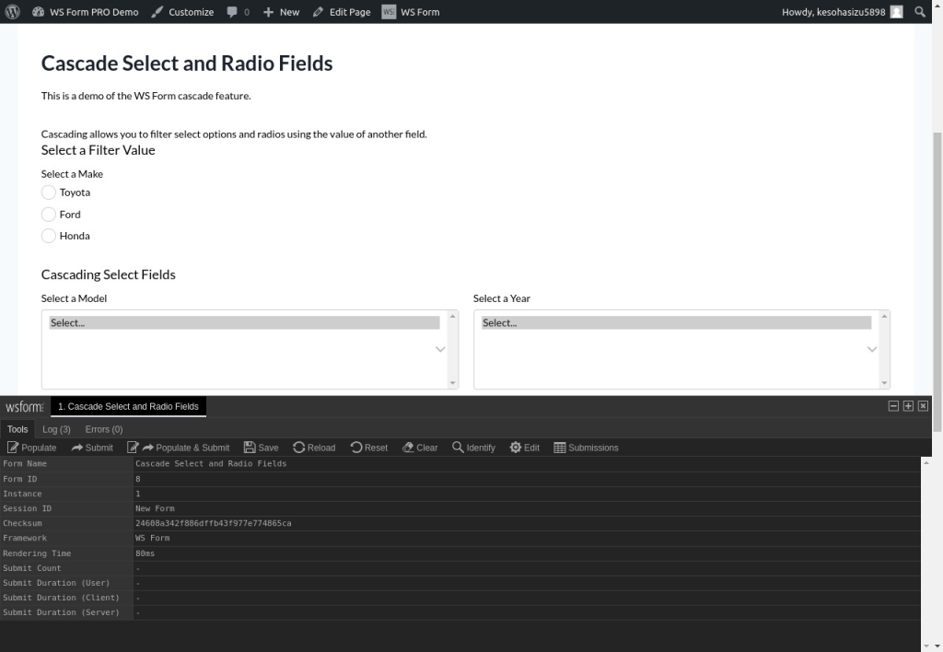Choose the Honda radio button
Viewport: 943px width, 652px height.
pyautogui.click(x=49, y=236)
